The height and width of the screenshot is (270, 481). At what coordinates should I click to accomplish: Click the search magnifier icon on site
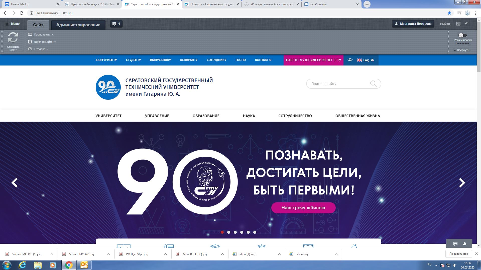point(373,84)
